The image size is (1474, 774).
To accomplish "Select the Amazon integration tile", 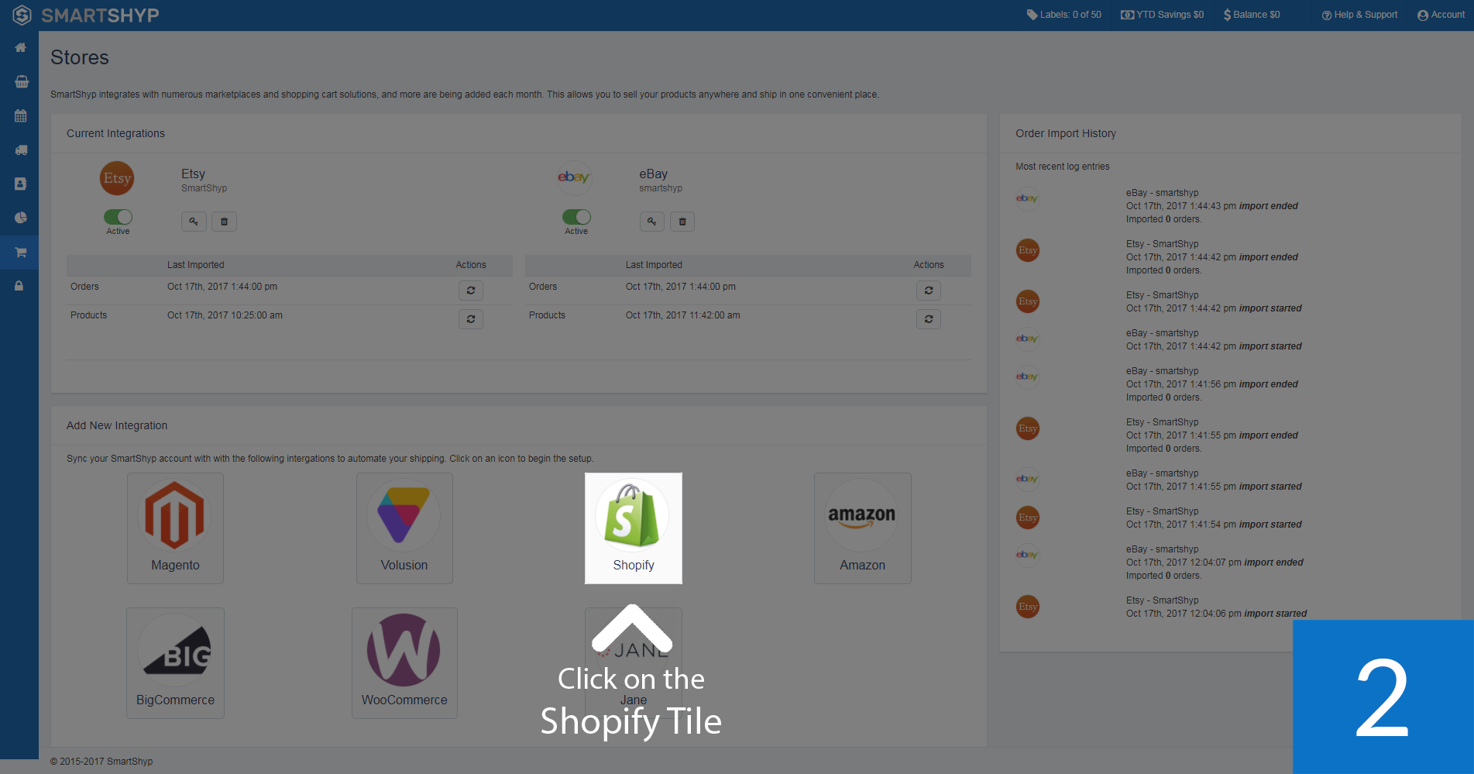I will (x=862, y=528).
